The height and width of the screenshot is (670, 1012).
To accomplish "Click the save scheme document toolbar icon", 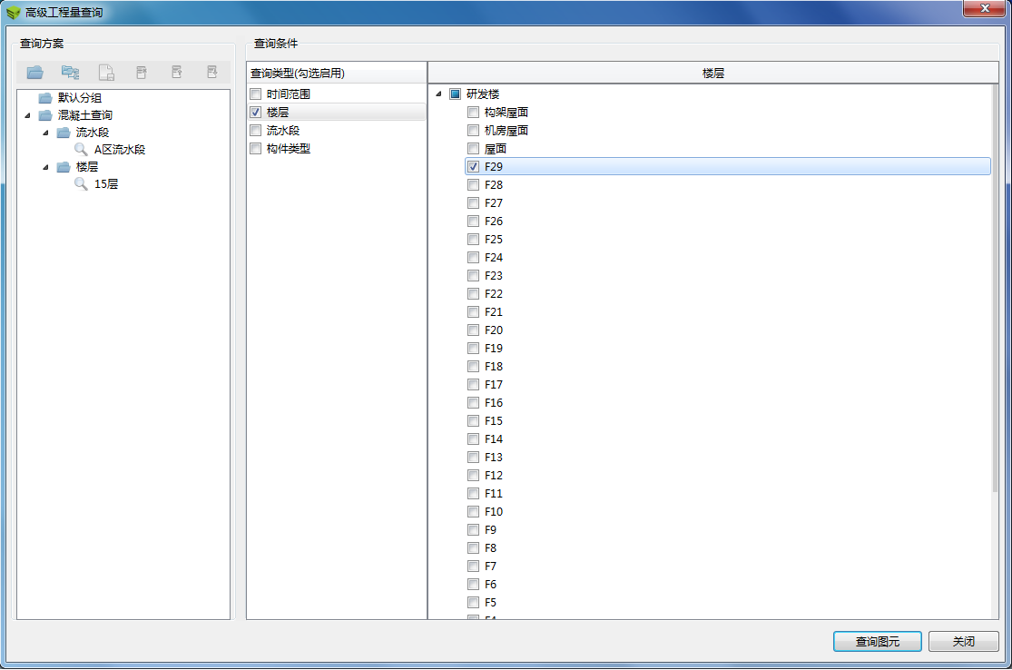I will click(x=106, y=73).
